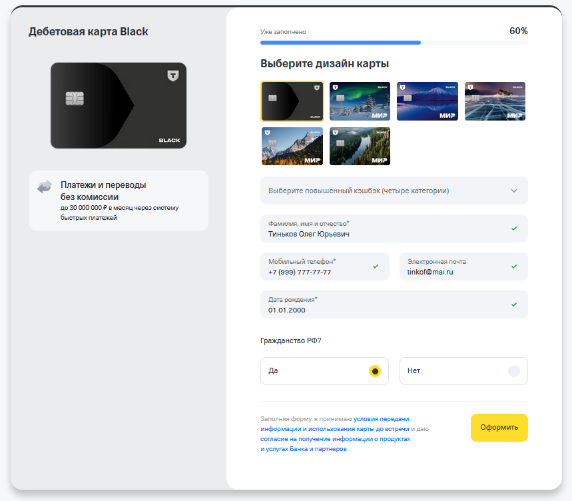Click the chip on the large Black card
The height and width of the screenshot is (501, 572).
(x=75, y=99)
